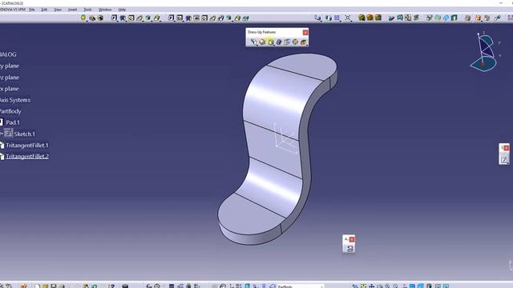Close the small floating toolbar below the part

click(352, 239)
